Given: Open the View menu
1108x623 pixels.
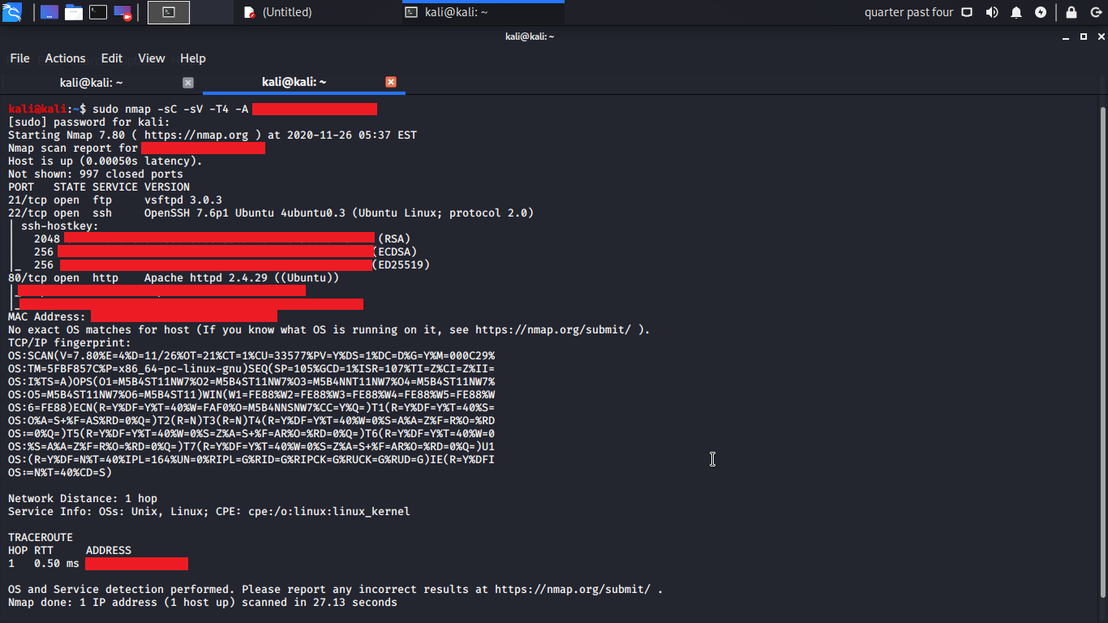Looking at the screenshot, I should coord(152,58).
